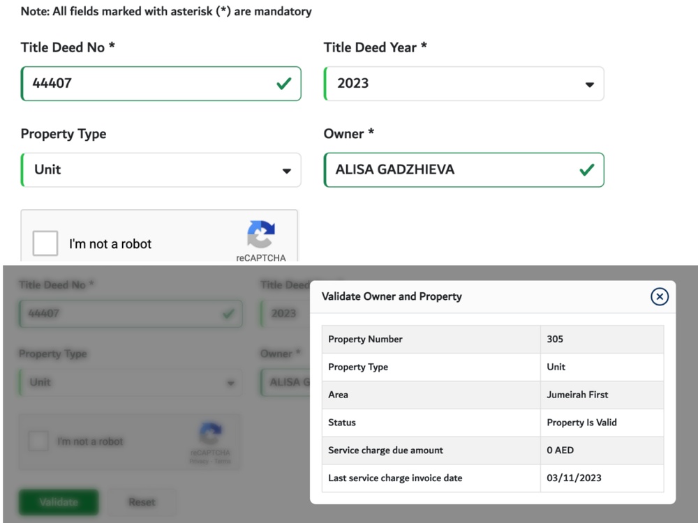Tick the sharp "I'm not a robot" checkbox

pyautogui.click(x=45, y=244)
